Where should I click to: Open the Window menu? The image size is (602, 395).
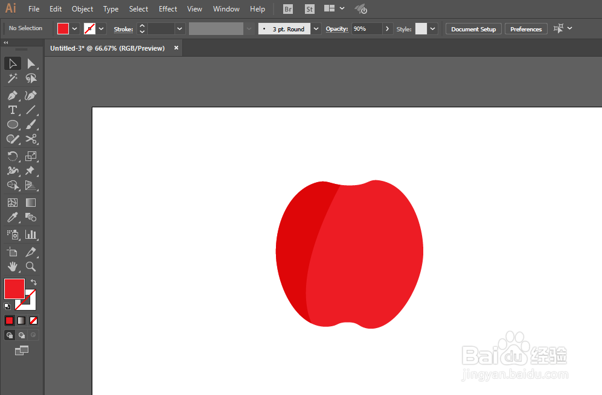226,9
